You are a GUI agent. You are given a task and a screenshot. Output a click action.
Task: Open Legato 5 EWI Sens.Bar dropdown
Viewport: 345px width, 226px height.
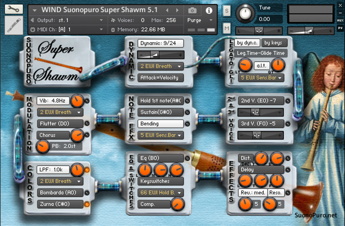pyautogui.click(x=261, y=78)
